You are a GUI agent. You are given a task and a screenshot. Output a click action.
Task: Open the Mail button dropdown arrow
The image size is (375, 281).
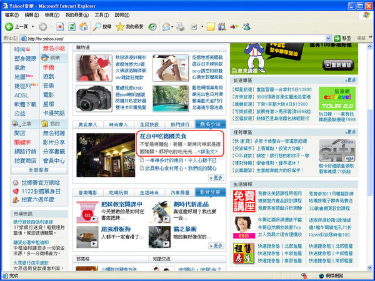(172, 26)
